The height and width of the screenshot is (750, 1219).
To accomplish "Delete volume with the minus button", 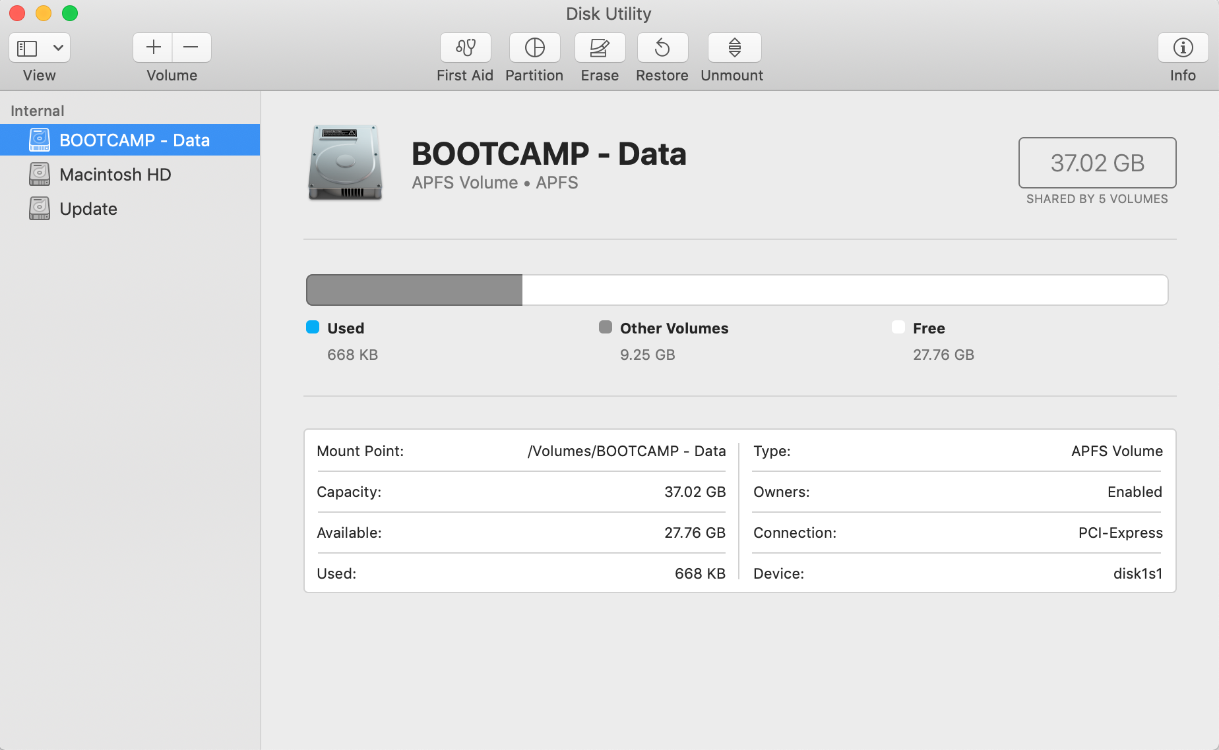I will pyautogui.click(x=191, y=47).
